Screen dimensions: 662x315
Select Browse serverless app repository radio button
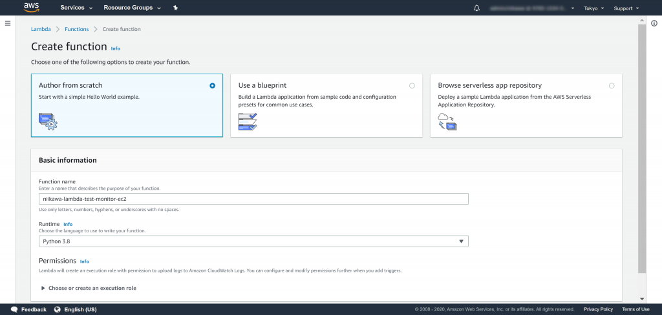(612, 86)
